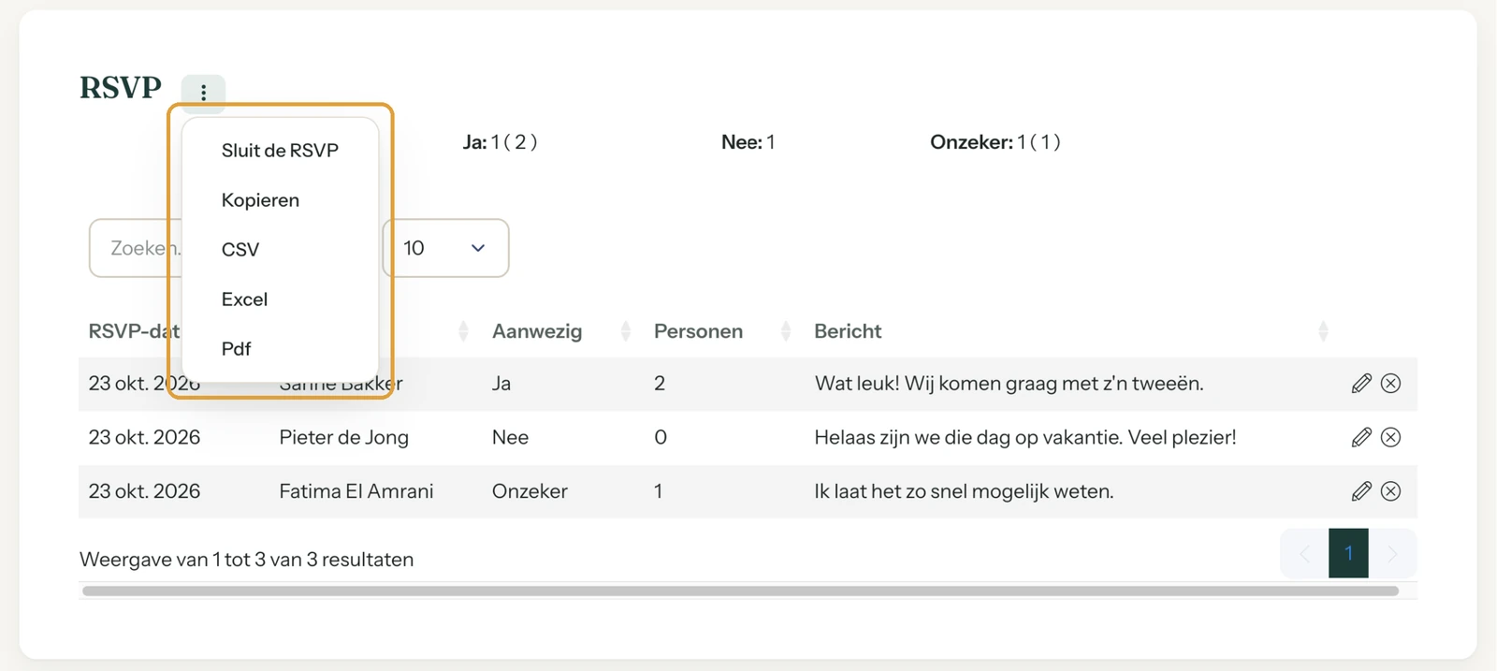The height and width of the screenshot is (671, 1497).
Task: Click the Personen column header
Action: click(698, 331)
